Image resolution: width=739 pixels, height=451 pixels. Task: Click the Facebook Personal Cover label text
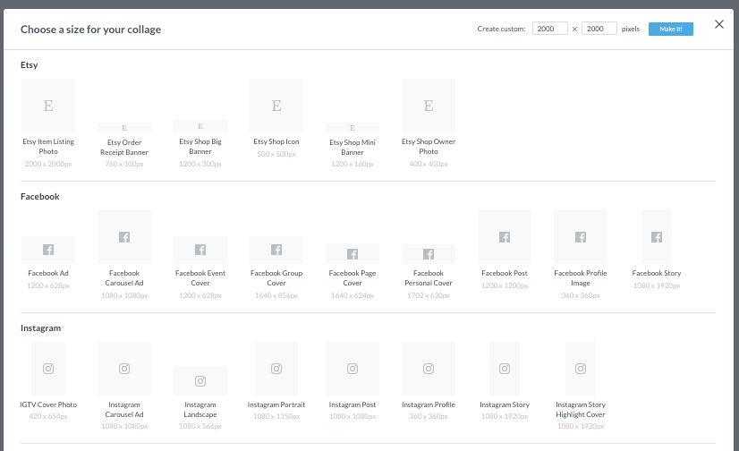[429, 278]
